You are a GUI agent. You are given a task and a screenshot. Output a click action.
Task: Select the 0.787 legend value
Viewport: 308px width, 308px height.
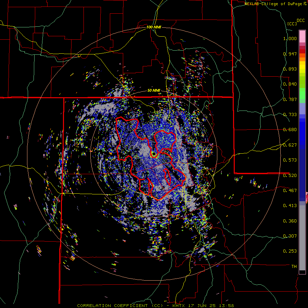[x=290, y=99]
